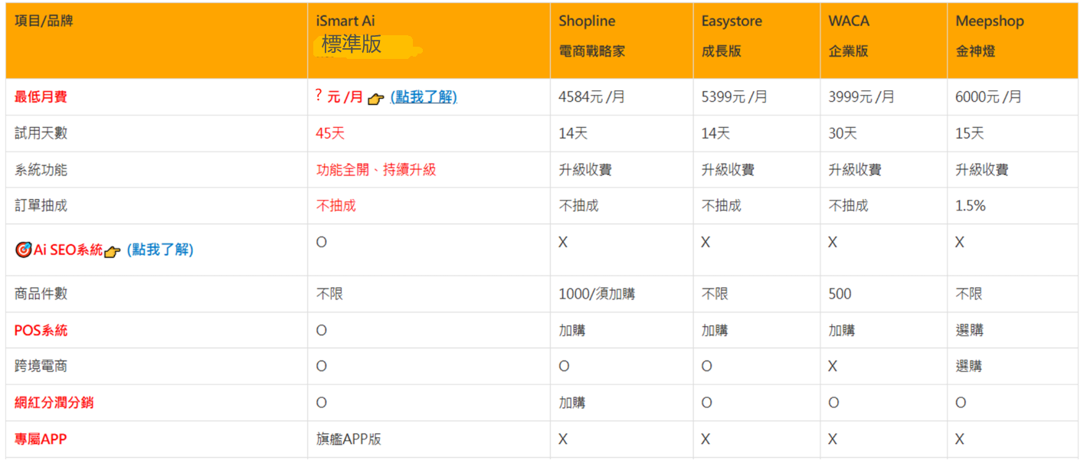
Task: Click the Meepshop price 6000元/月
Action: tap(988, 97)
